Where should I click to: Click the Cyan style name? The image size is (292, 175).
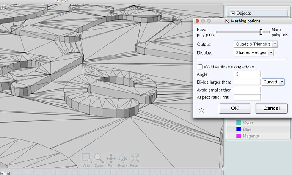pyautogui.click(x=248, y=123)
